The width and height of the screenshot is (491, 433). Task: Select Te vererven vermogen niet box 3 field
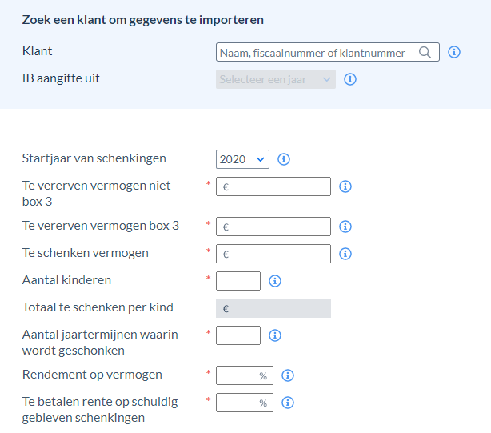click(273, 186)
